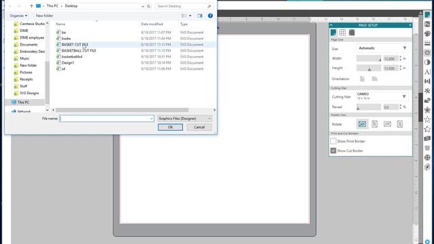Toggle the preview pane in the file dialog
This screenshot has width=434, height=244.
(x=200, y=16)
